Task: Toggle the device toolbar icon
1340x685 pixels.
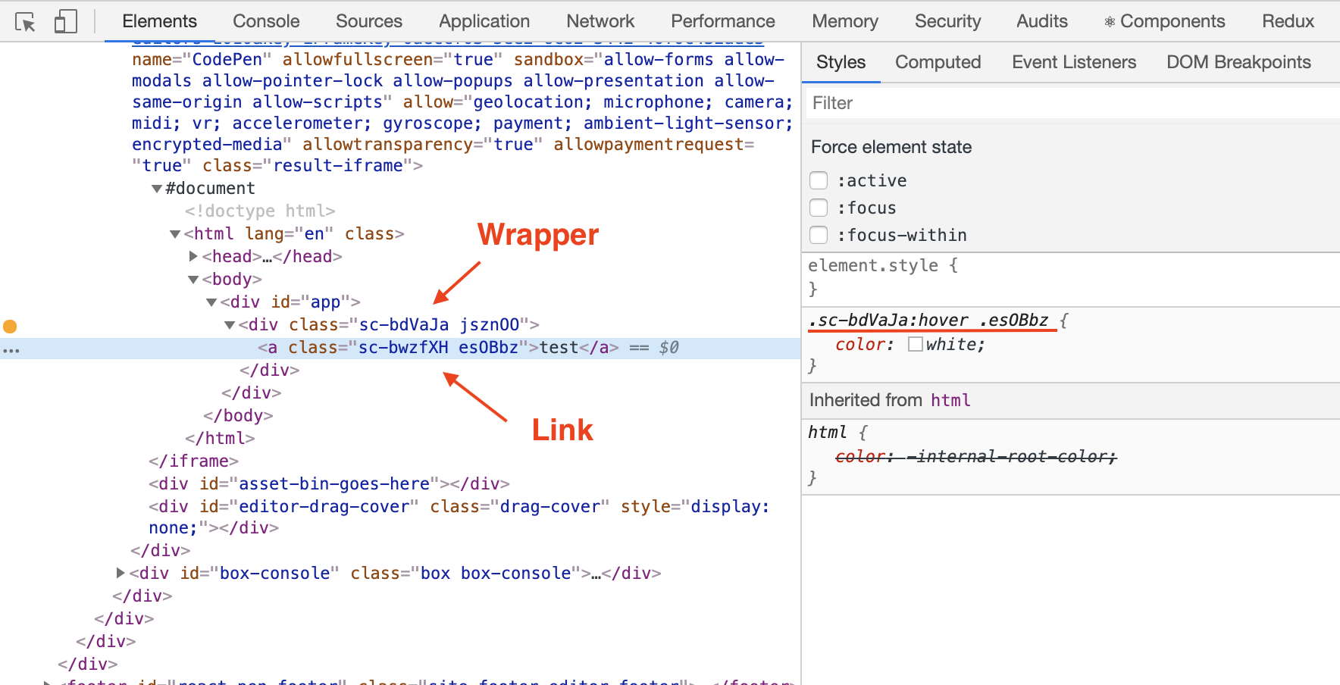Action: (66, 22)
